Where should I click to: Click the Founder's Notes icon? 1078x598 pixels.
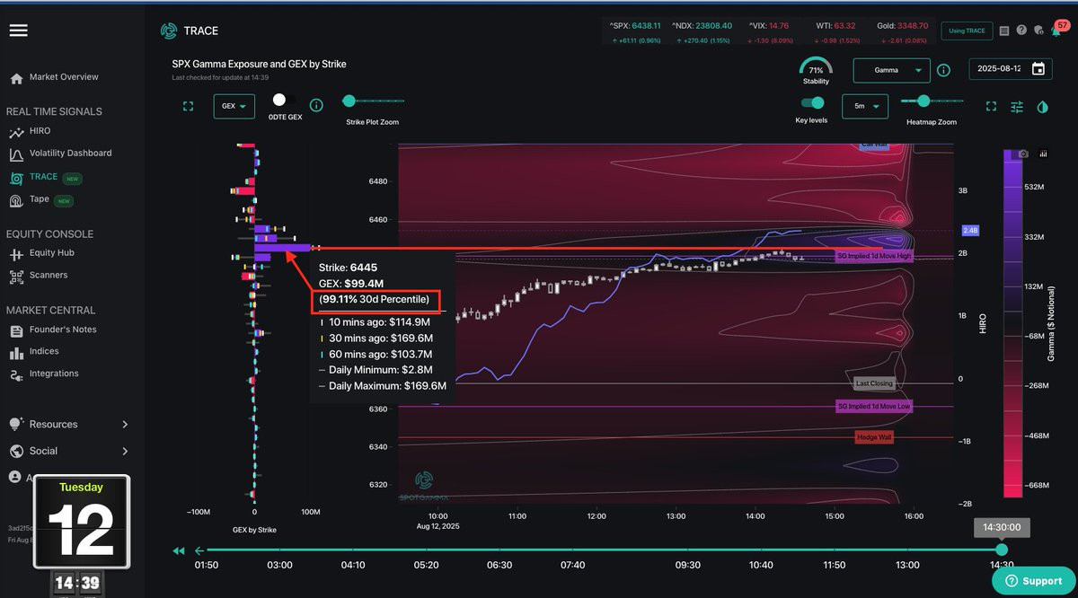[16, 330]
